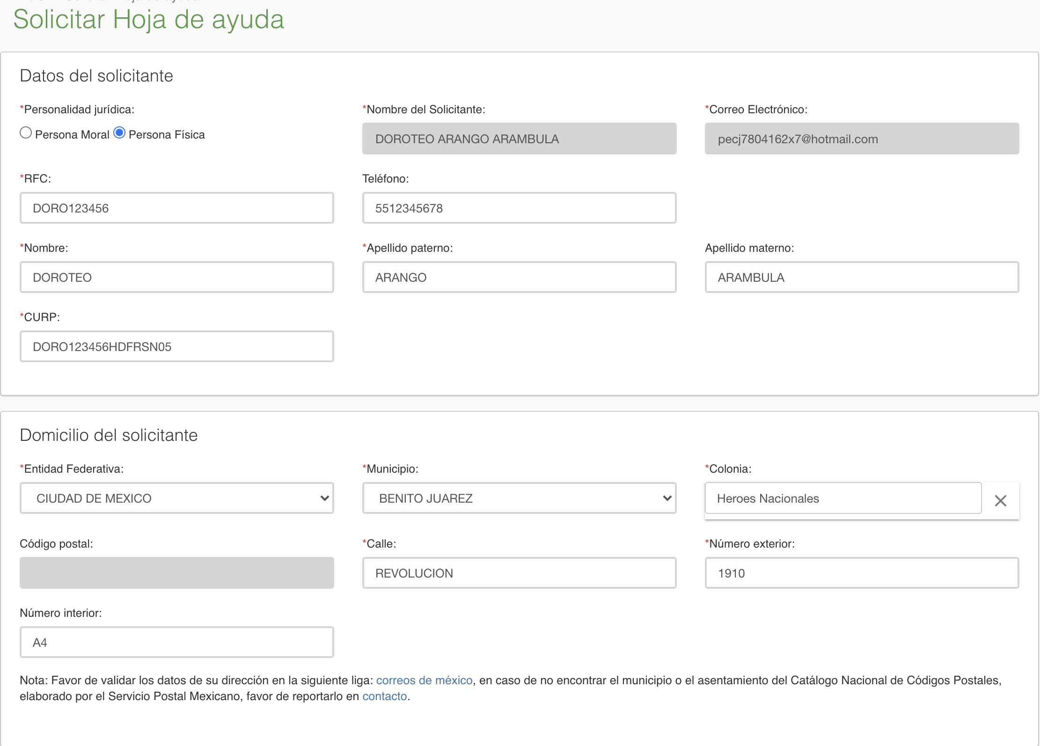Viewport: 1040px width, 746px height.
Task: Click the CURP input field
Action: tap(177, 346)
